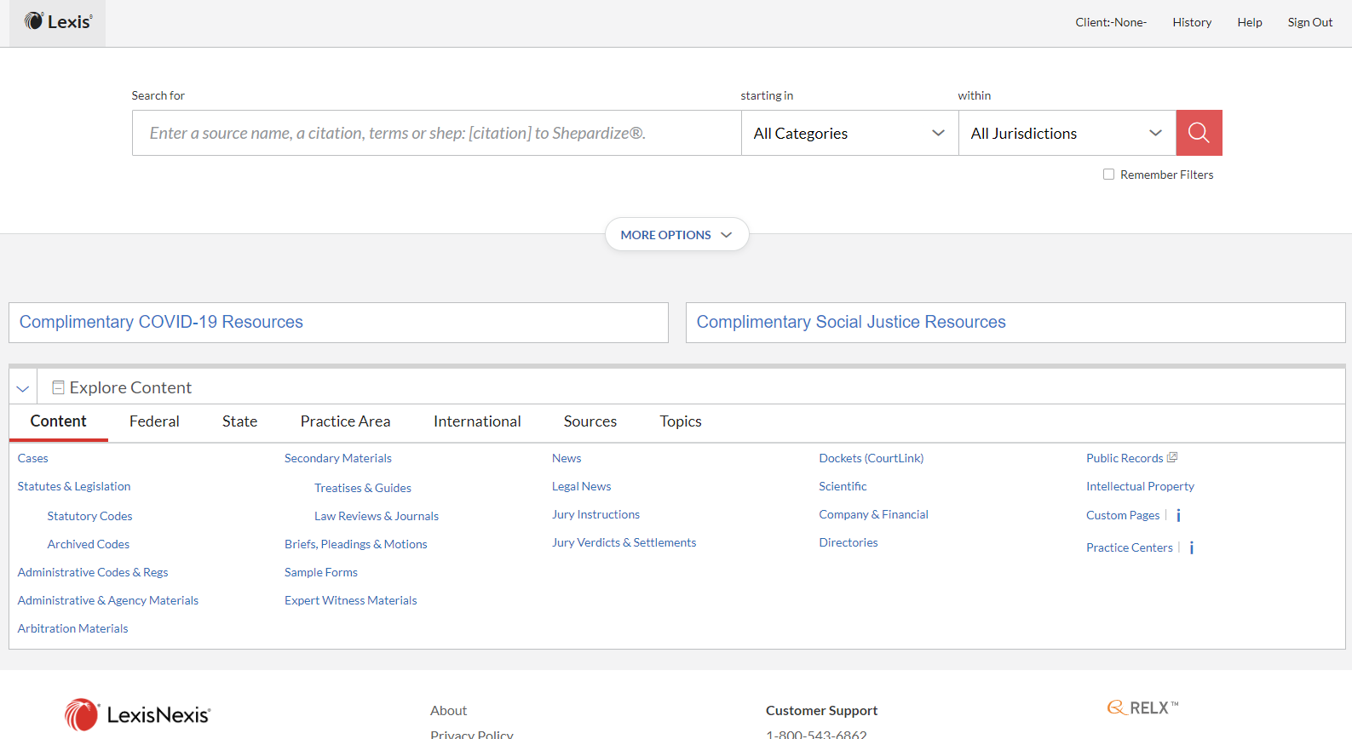This screenshot has width=1352, height=739.
Task: Open Law Reviews & Journals
Action: coord(377,516)
